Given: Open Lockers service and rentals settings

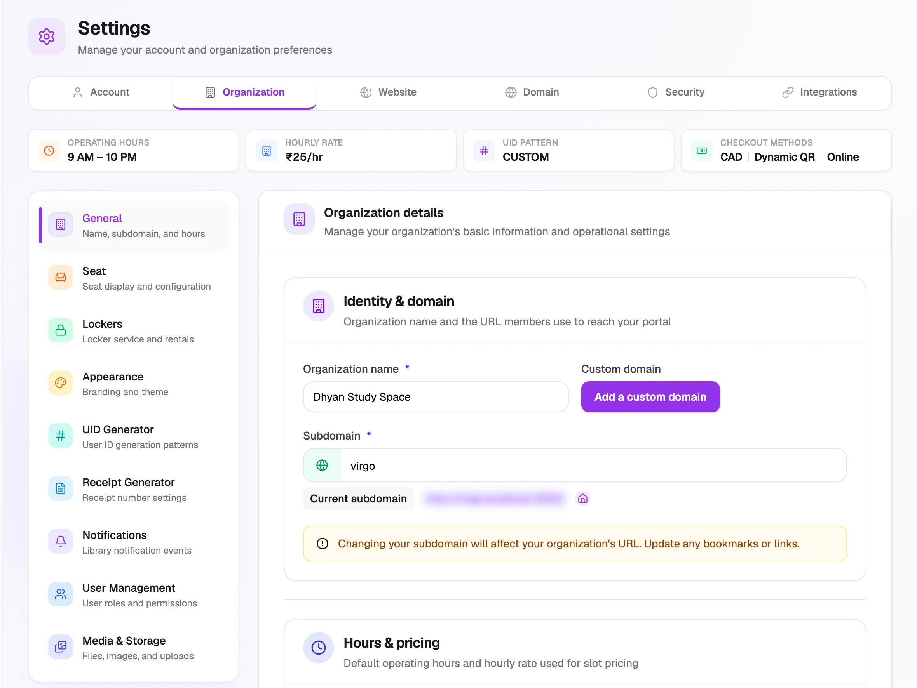Looking at the screenshot, I should click(134, 331).
